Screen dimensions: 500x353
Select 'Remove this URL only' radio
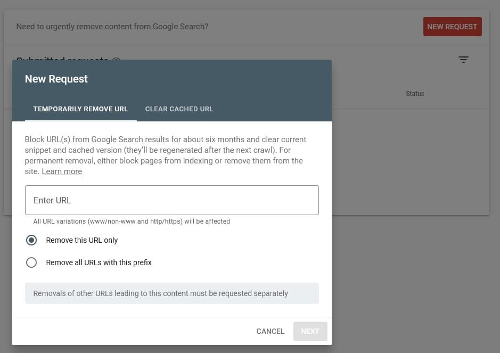pos(31,240)
